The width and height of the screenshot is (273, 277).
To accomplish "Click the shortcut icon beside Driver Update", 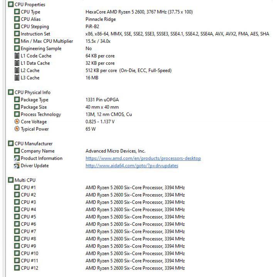I will (17, 166).
